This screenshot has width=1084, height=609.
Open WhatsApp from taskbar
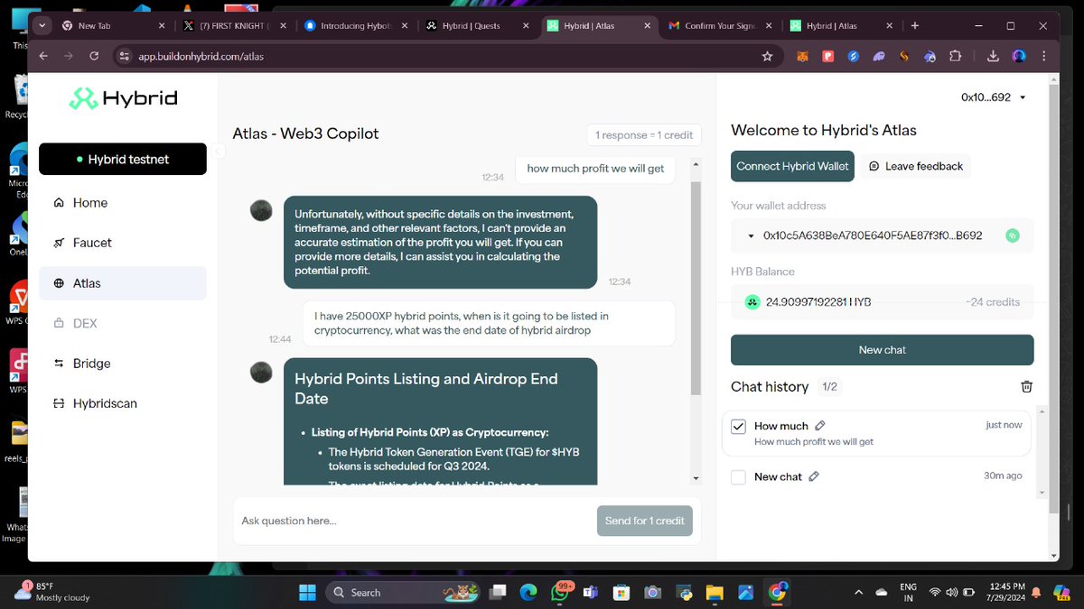click(x=559, y=592)
